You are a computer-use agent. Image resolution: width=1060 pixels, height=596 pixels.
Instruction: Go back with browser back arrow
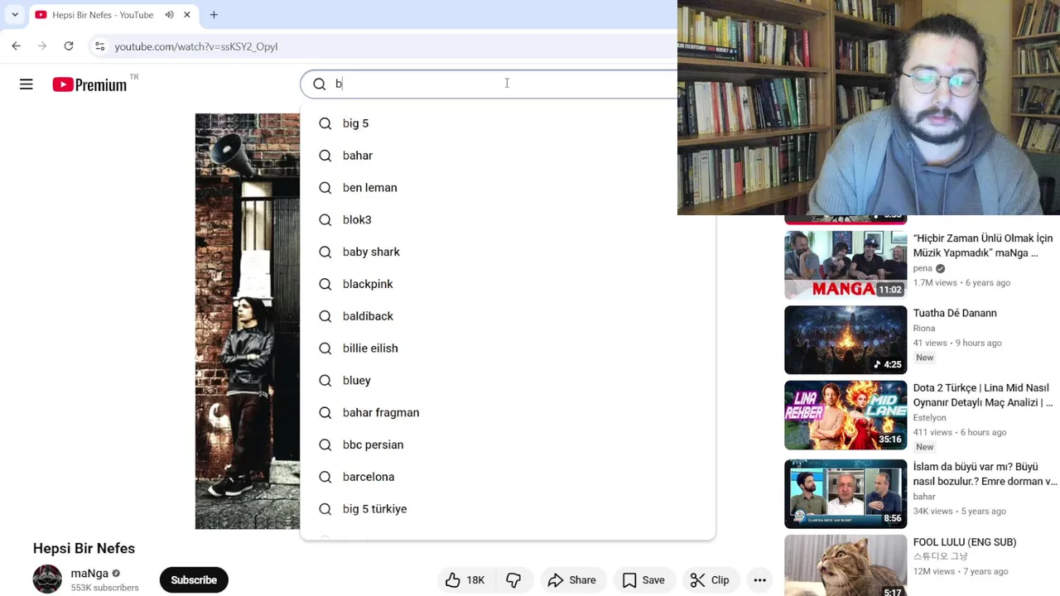coord(17,46)
